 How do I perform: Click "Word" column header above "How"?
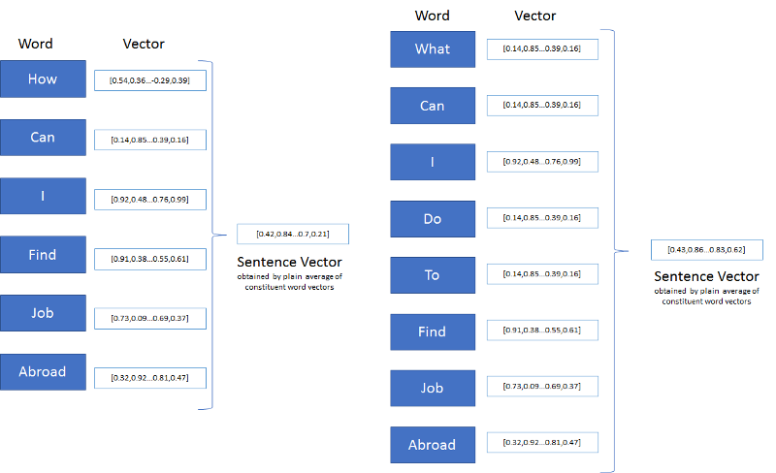click(36, 44)
